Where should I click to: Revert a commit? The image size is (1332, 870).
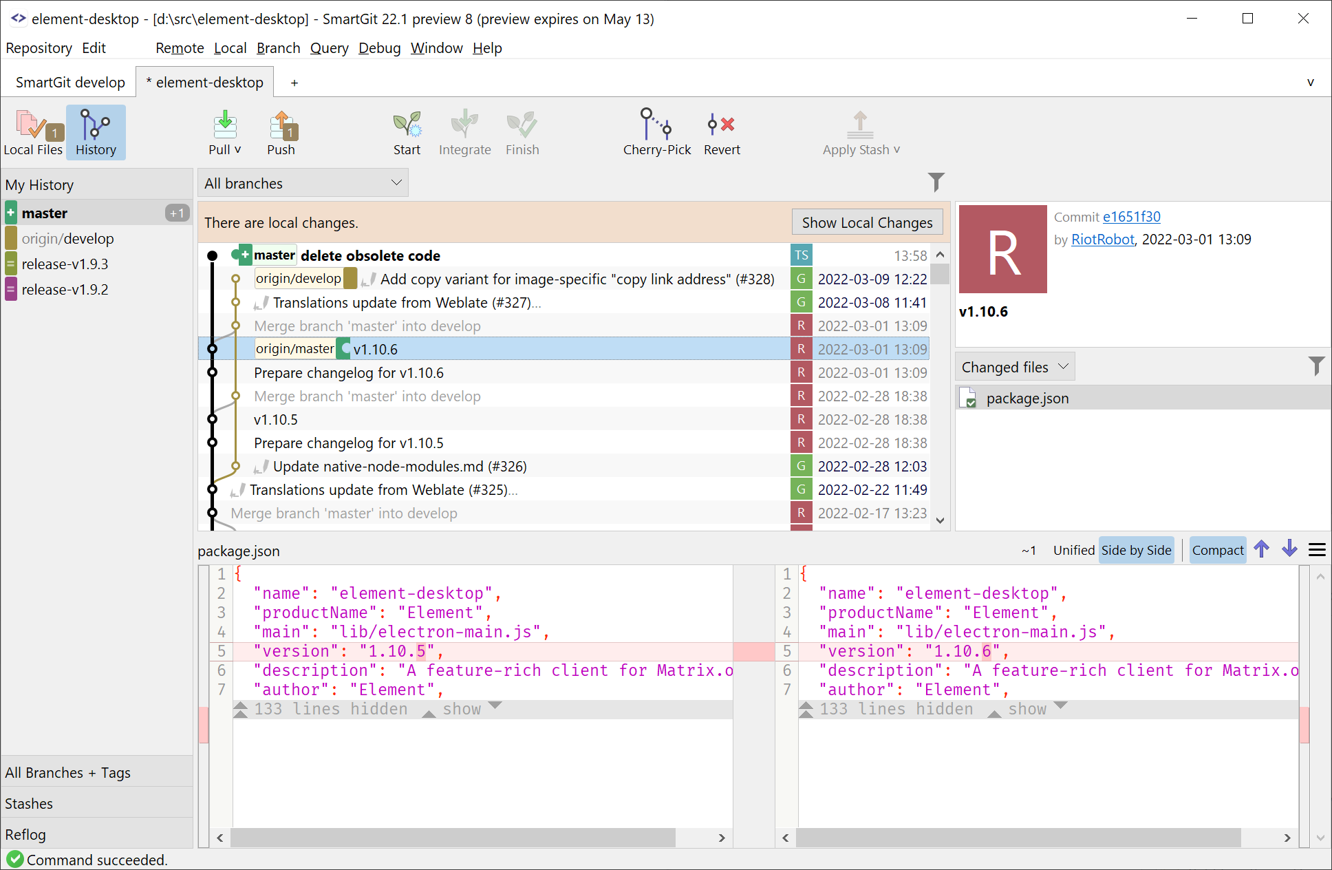point(721,132)
